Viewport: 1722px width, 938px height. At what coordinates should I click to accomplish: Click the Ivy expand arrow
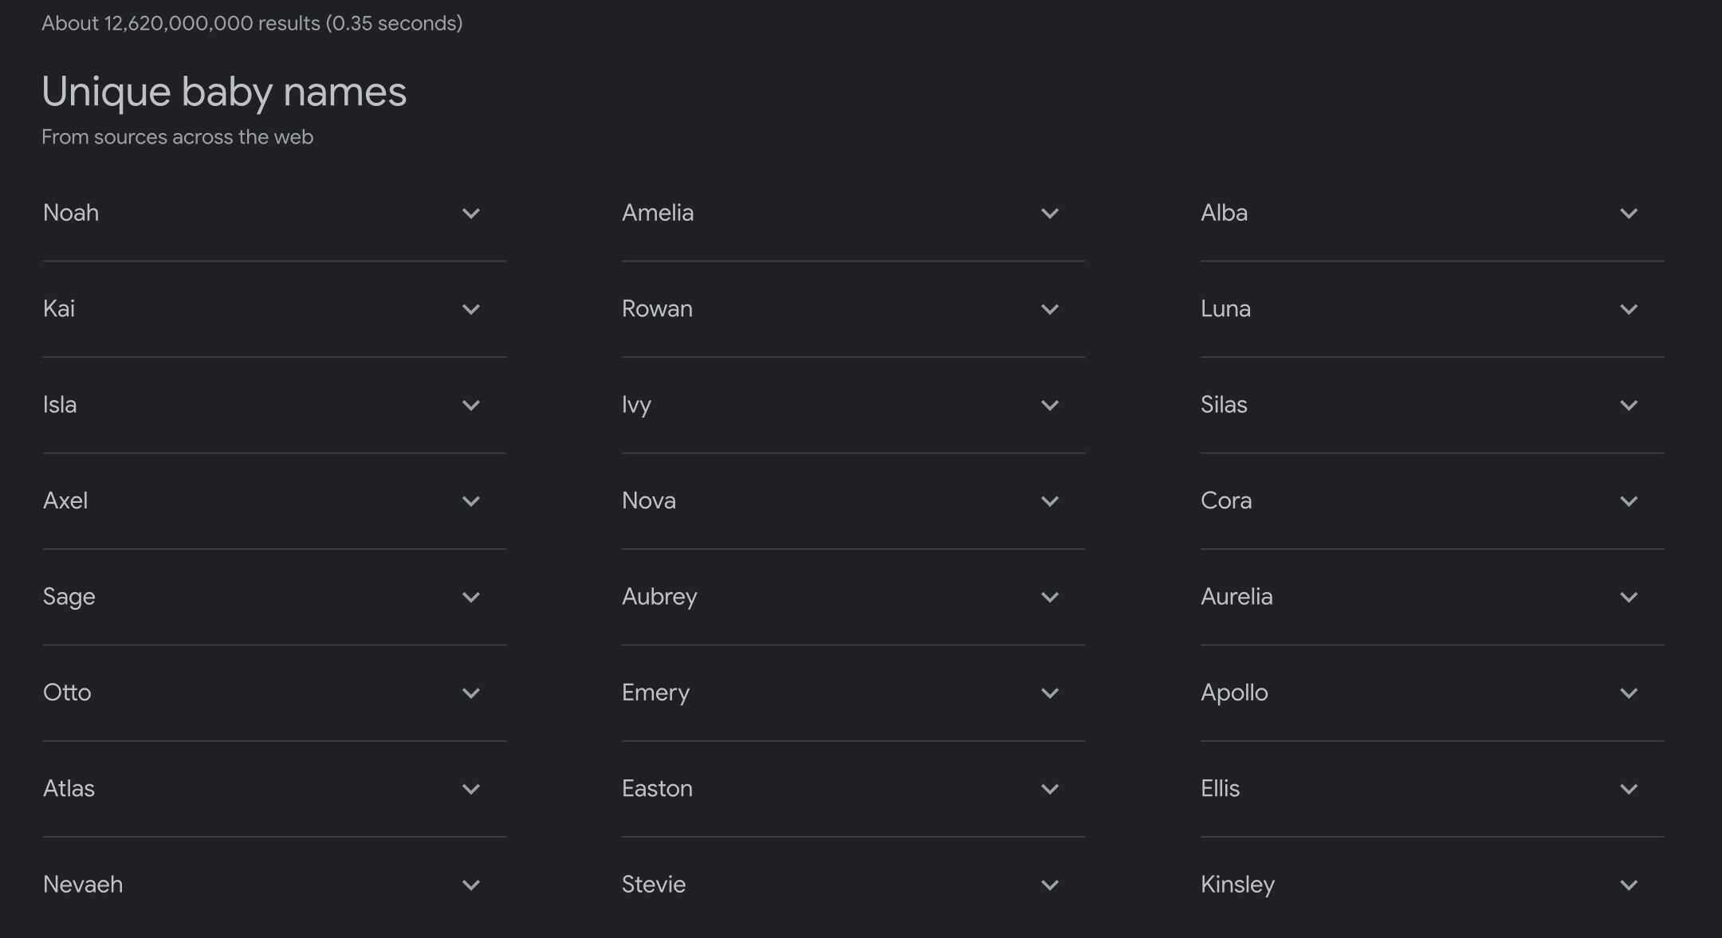click(x=1050, y=406)
